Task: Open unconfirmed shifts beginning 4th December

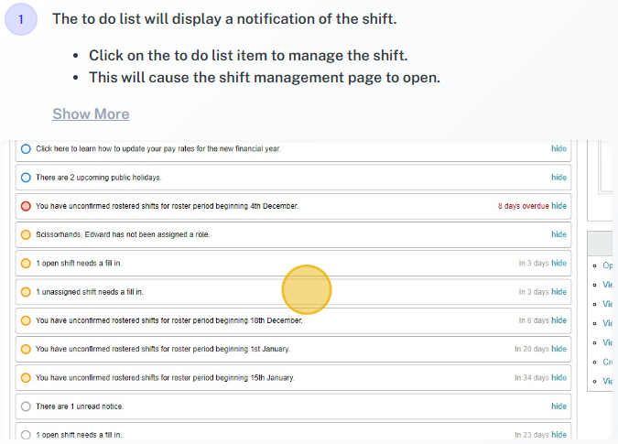Action: (168, 206)
